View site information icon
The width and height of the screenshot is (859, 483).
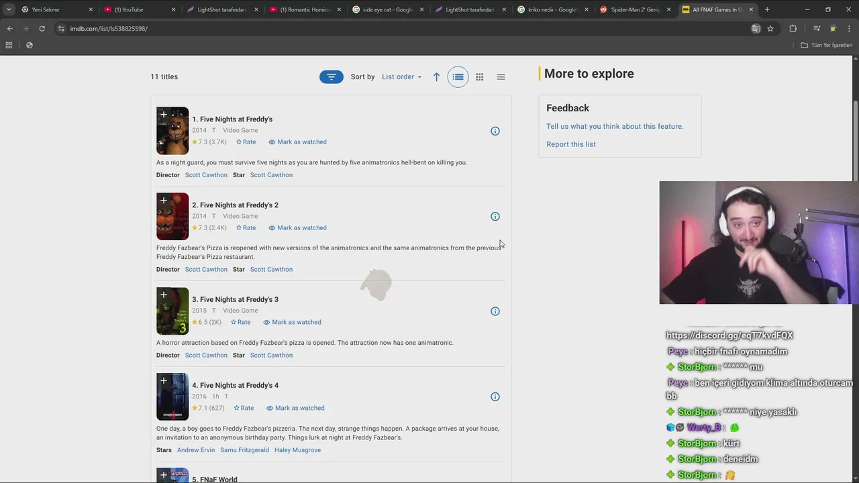61,29
